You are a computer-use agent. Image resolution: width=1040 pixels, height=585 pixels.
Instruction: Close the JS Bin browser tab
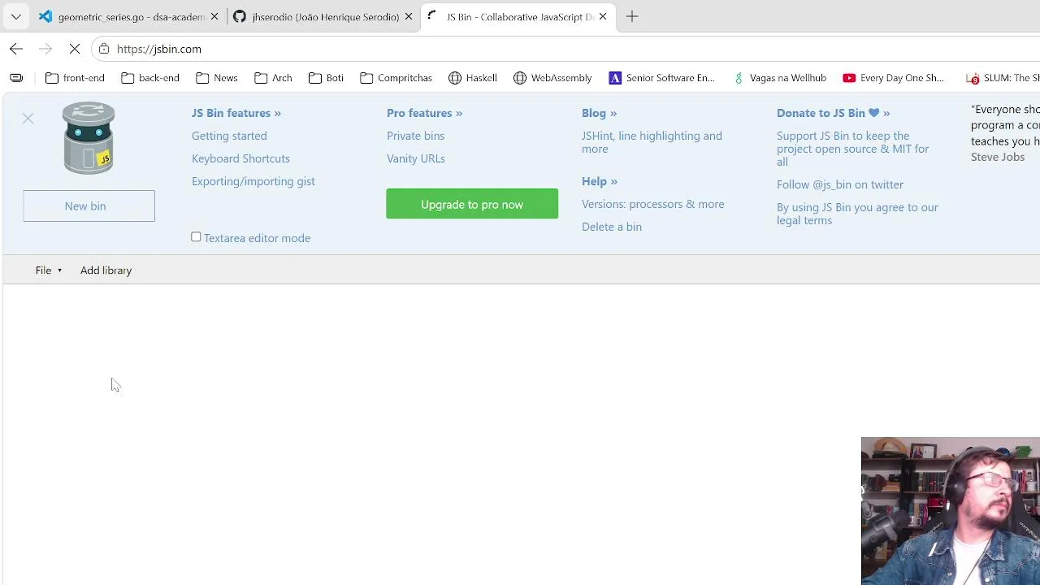tap(603, 16)
